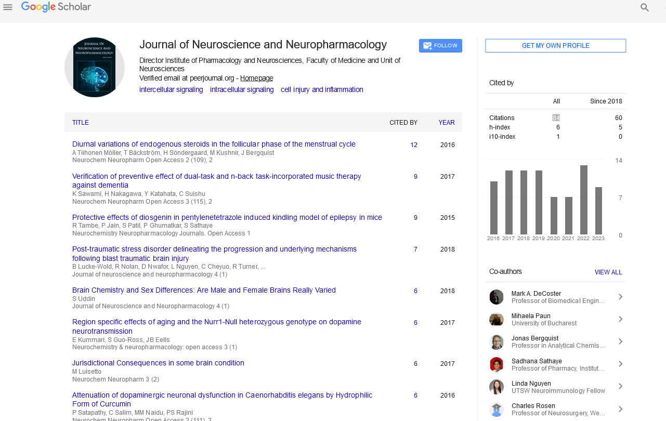The image size is (666, 421).
Task: Sort publications by Year column
Action: point(446,123)
